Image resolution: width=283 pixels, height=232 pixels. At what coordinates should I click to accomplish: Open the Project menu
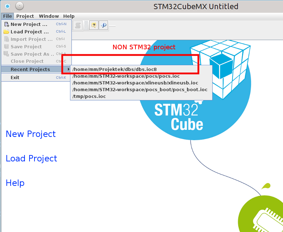tap(25, 16)
